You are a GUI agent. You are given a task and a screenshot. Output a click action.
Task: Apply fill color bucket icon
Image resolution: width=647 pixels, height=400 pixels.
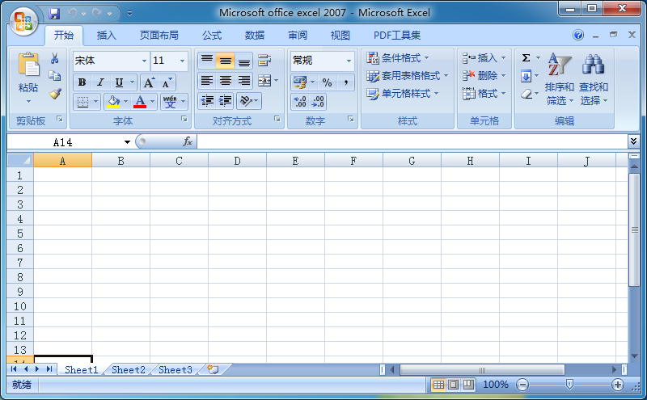point(113,102)
